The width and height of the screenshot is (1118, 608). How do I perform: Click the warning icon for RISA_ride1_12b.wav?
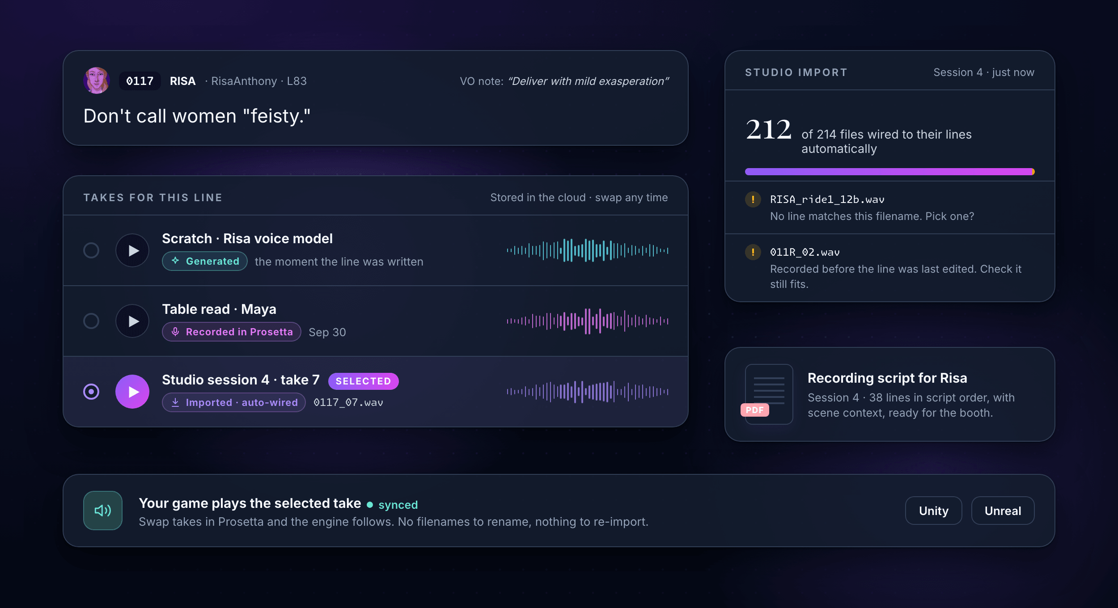[x=753, y=199]
